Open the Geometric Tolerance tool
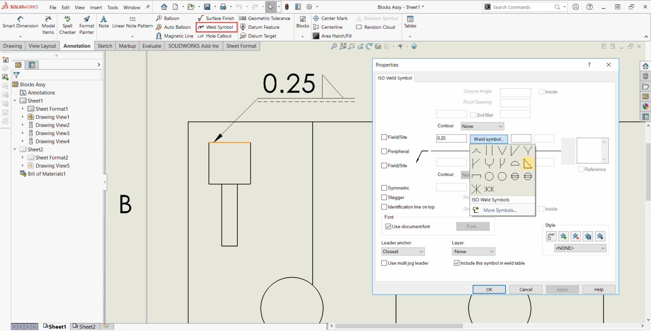 tap(265, 18)
